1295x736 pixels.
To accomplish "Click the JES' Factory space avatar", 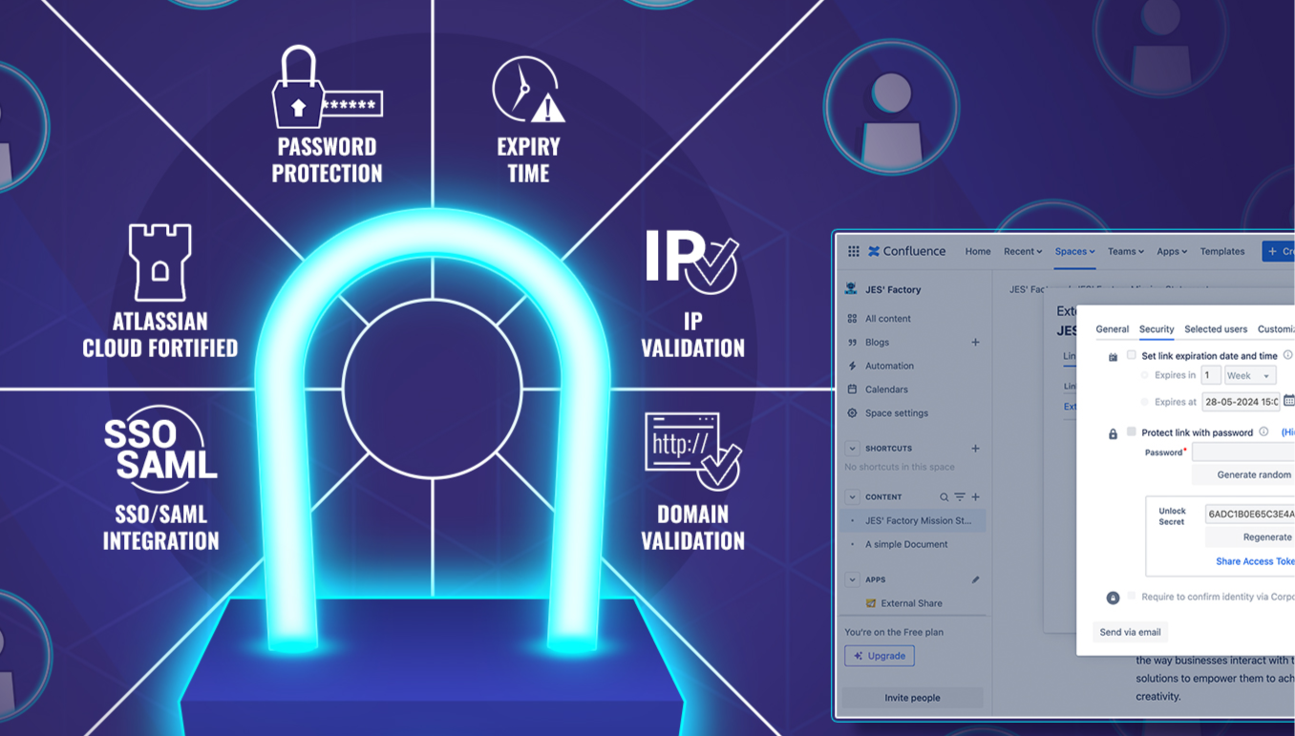I will [x=852, y=289].
